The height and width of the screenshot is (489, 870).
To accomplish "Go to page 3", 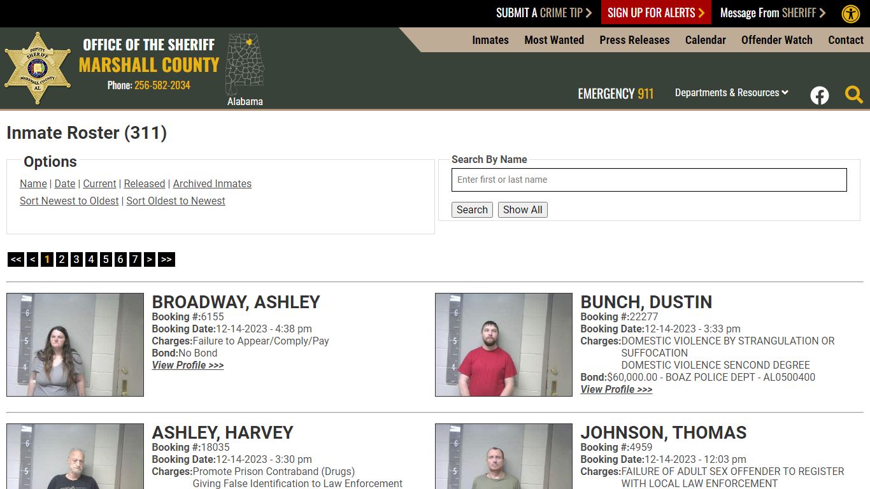I will tap(76, 259).
